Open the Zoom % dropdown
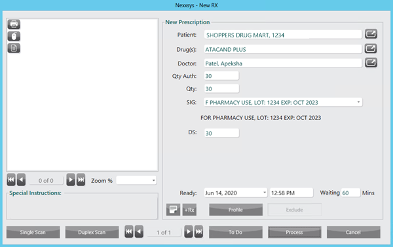This screenshot has width=393, height=247. [x=154, y=181]
